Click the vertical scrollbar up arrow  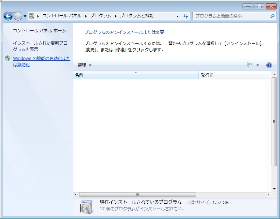pos(274,74)
